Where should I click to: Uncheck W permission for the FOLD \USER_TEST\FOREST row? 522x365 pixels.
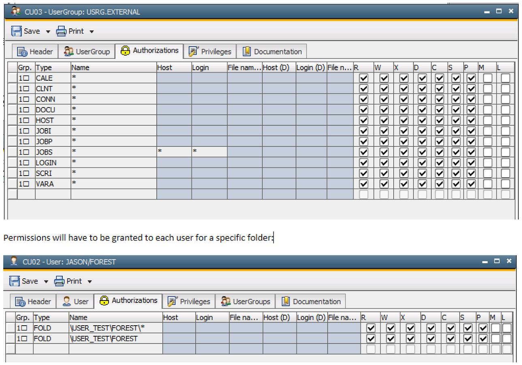(x=390, y=338)
